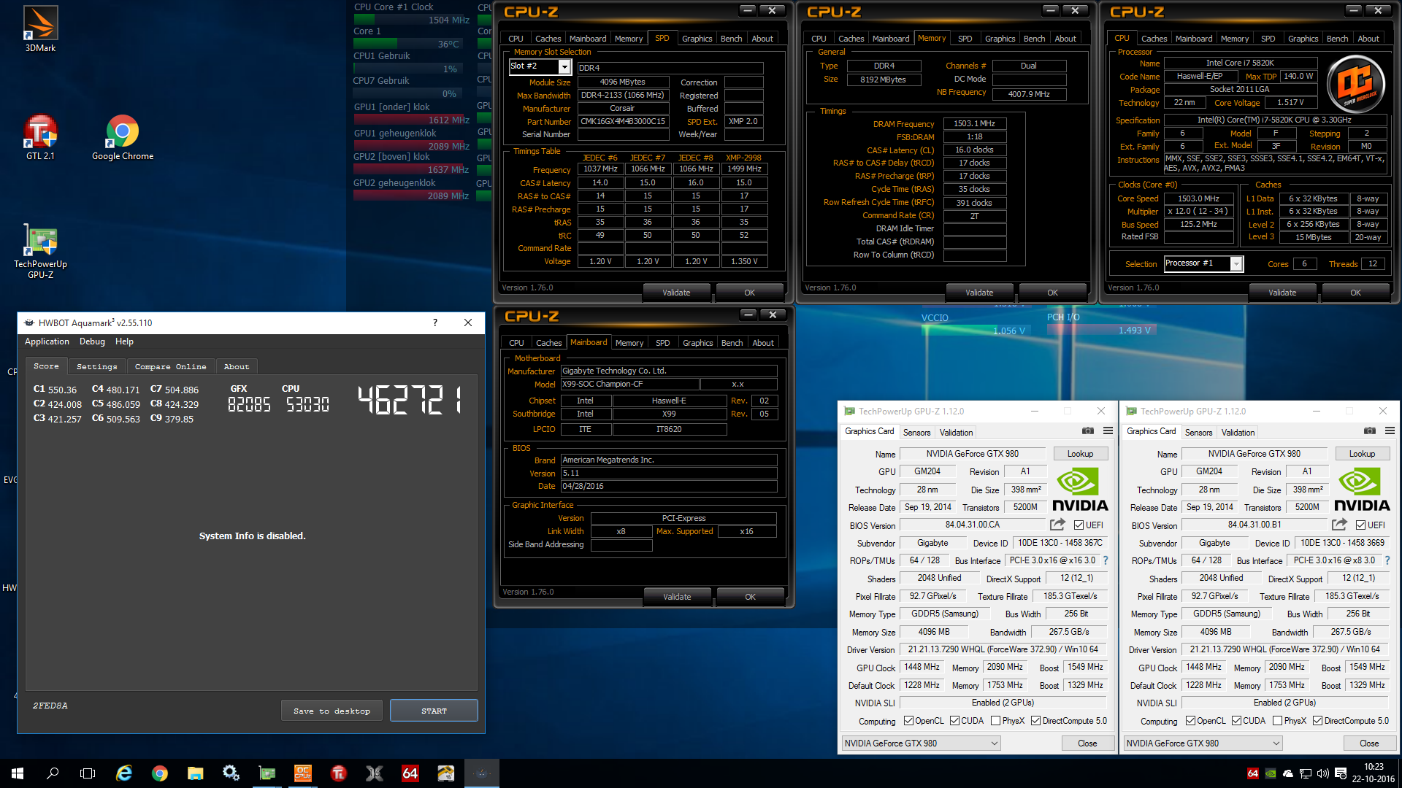
Task: Toggle DirectCompute 5.0 in the left GPU-Z
Action: 1035,721
